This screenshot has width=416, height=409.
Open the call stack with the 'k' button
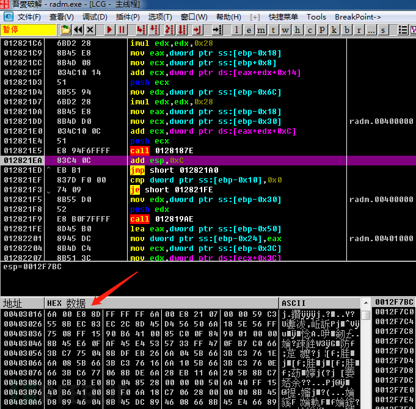[335, 29]
